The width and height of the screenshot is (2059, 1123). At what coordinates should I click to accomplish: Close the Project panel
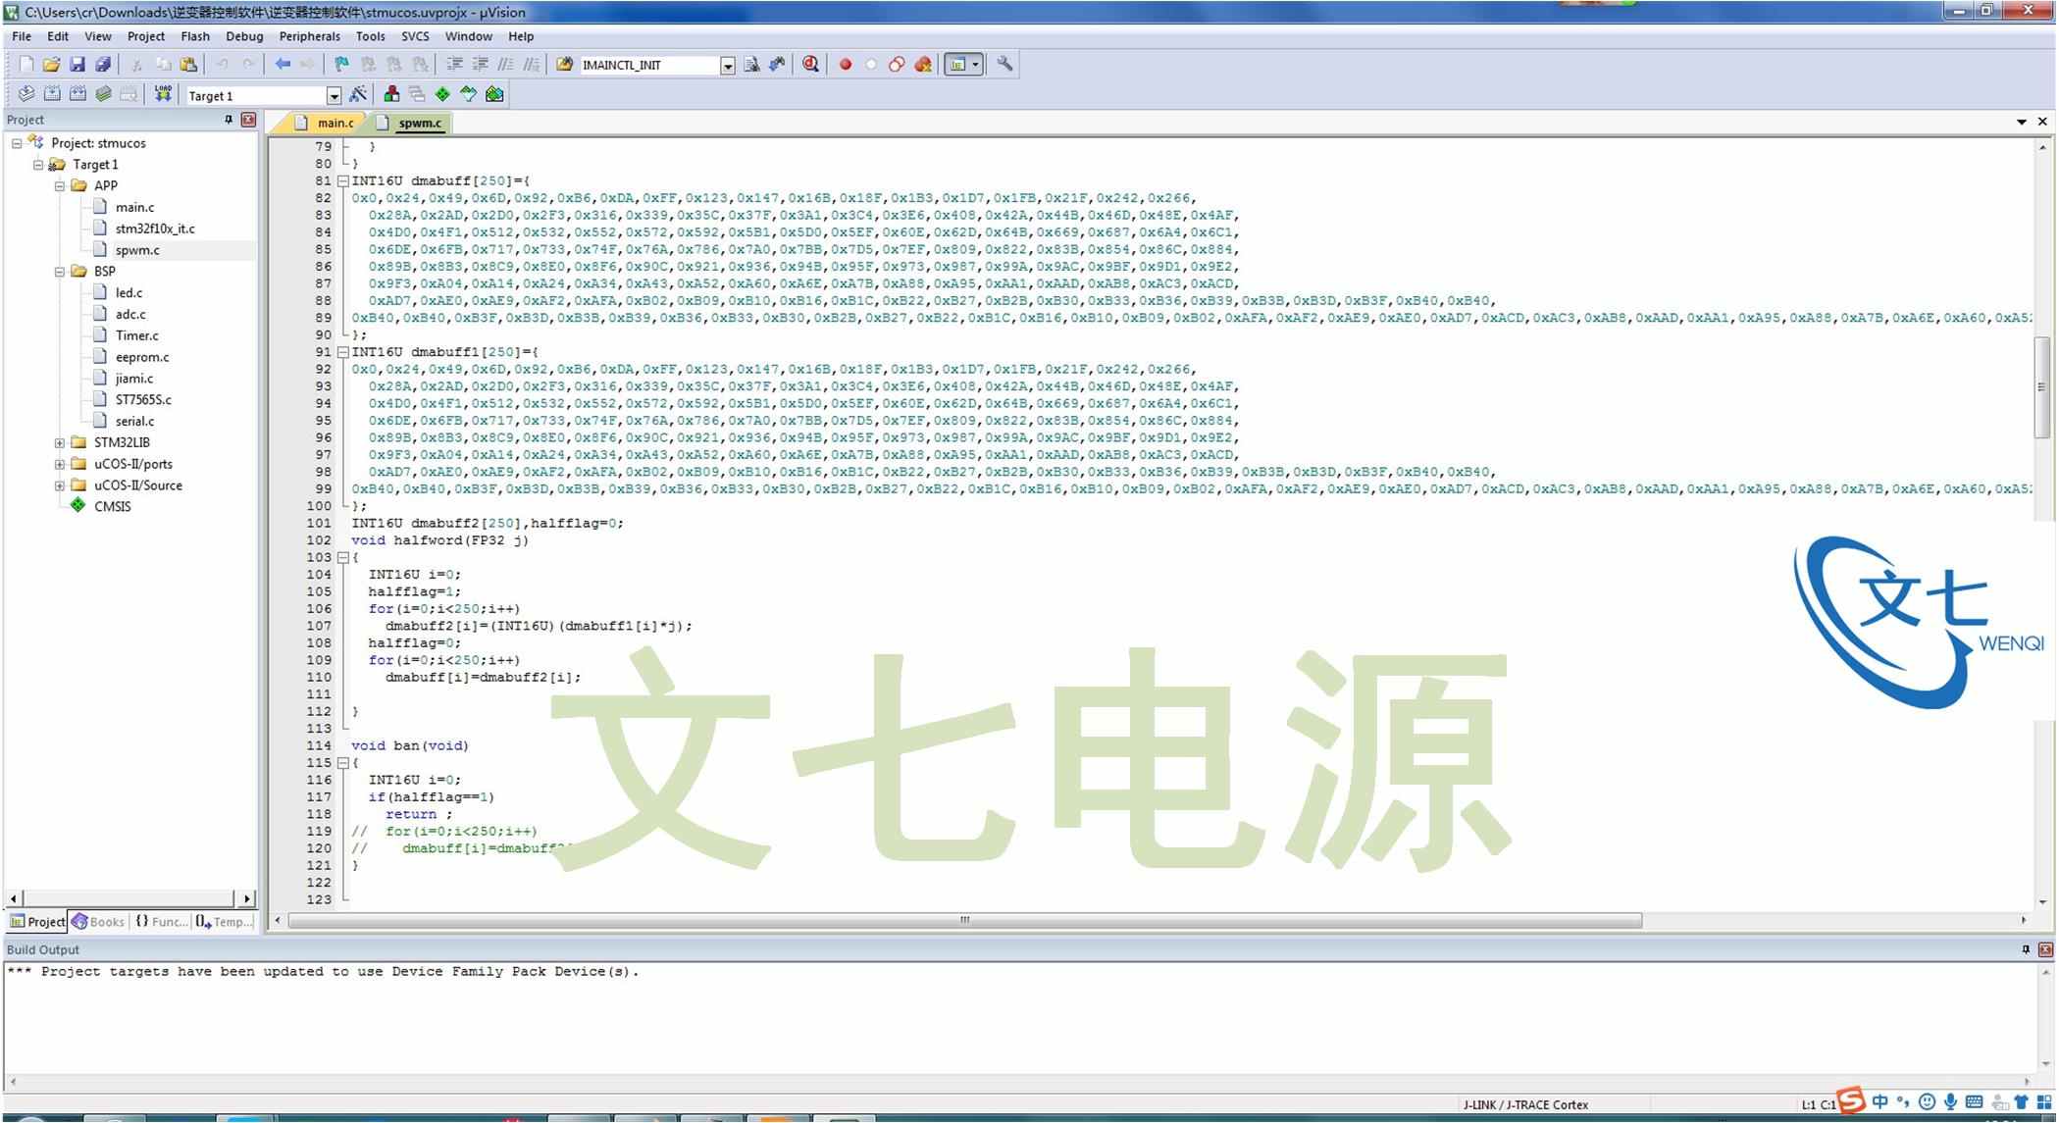click(249, 120)
